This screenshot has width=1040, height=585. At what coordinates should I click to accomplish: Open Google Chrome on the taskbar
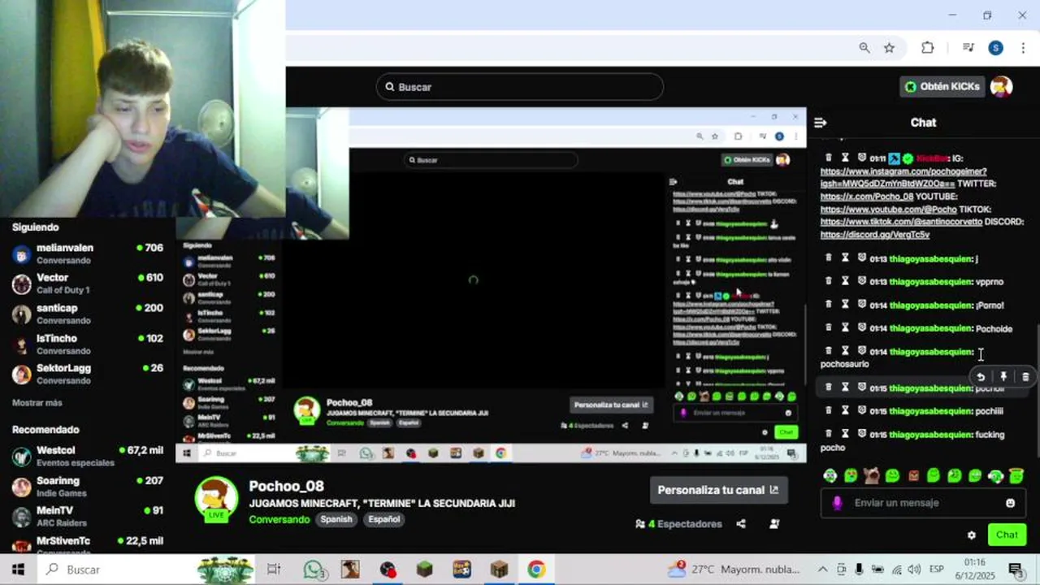pos(536,570)
